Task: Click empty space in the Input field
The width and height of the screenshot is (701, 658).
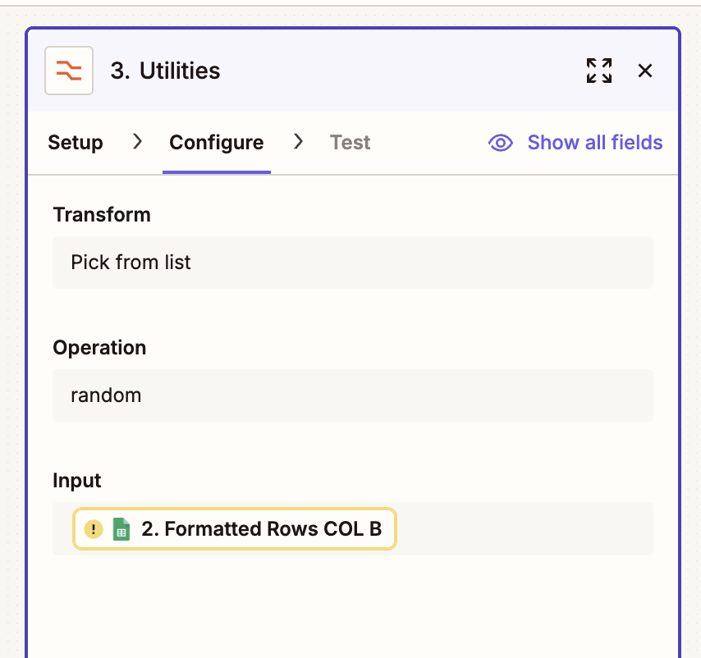Action: [525, 529]
